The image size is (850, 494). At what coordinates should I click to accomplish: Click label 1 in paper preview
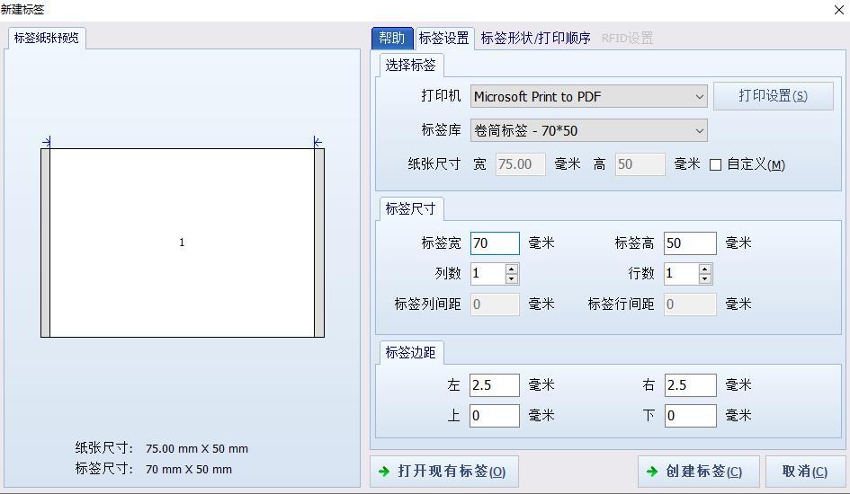[x=182, y=243]
